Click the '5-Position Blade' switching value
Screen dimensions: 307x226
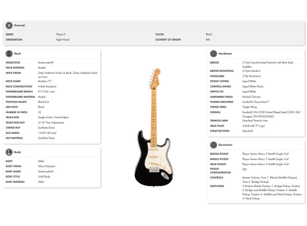(272, 192)
